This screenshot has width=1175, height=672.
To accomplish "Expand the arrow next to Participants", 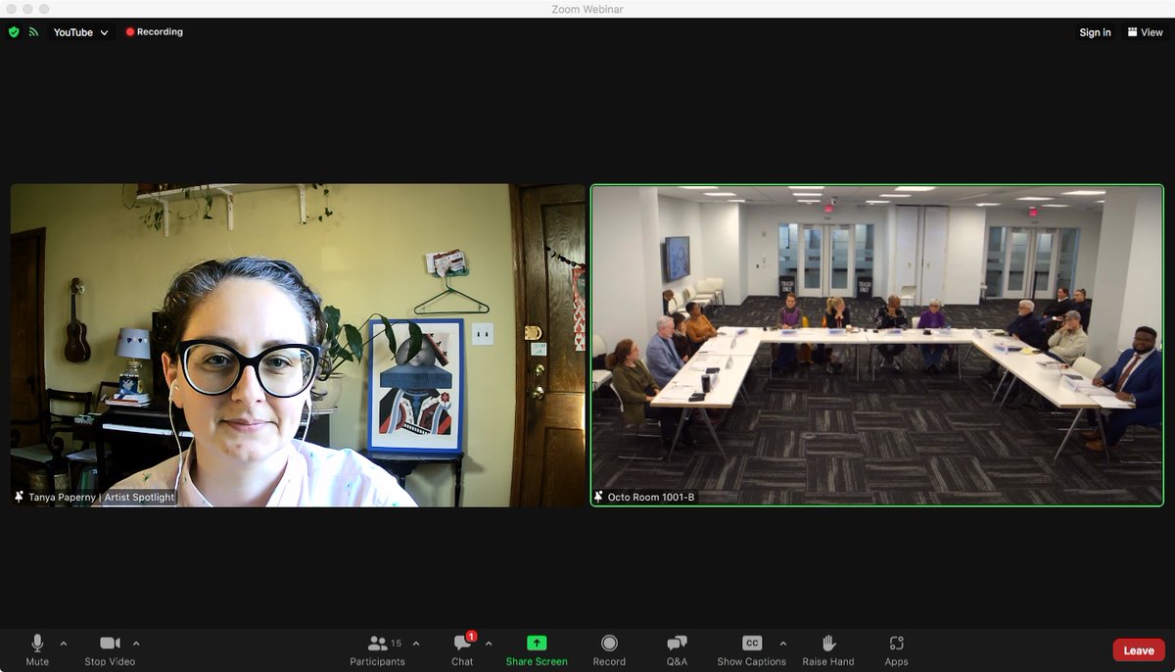I will coord(416,644).
